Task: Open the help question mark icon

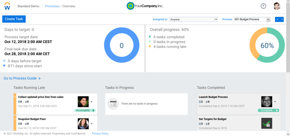Action: pos(263,6)
